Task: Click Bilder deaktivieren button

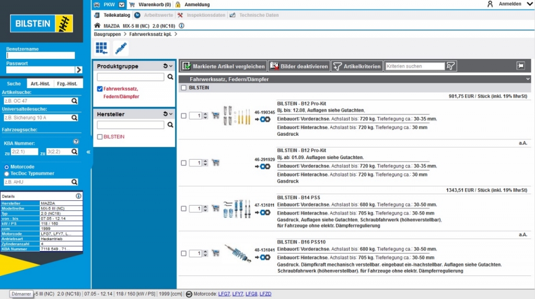Action: click(x=299, y=66)
